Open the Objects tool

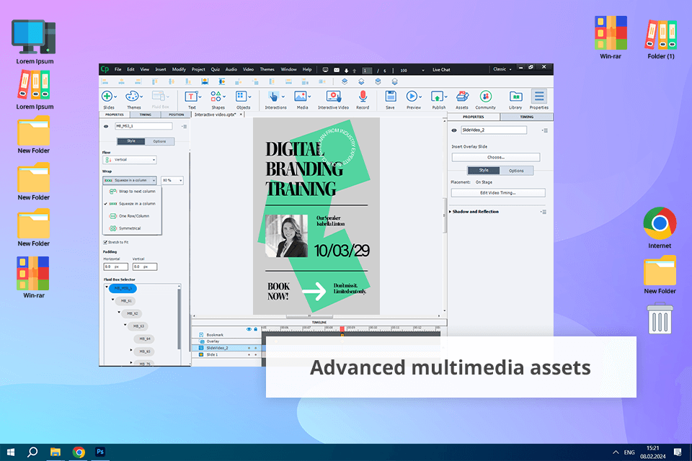(241, 97)
